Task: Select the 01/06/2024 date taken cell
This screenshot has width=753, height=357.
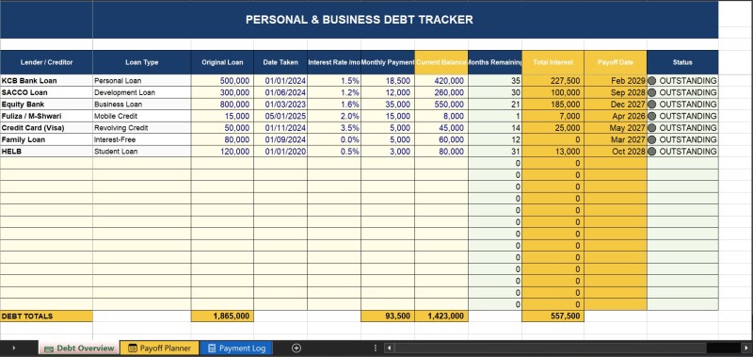Action: (280, 92)
